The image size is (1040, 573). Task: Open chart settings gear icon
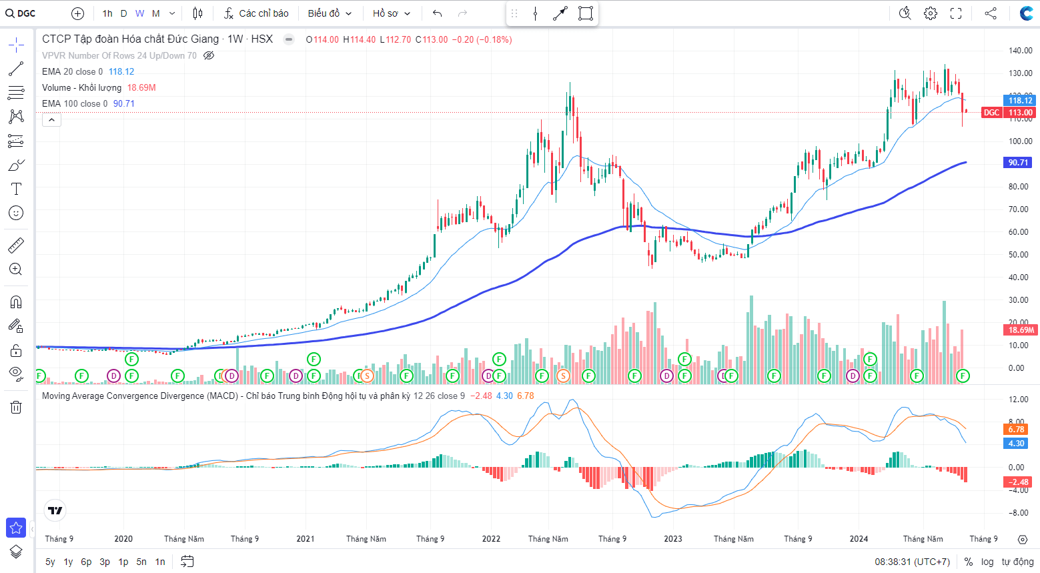pyautogui.click(x=931, y=13)
